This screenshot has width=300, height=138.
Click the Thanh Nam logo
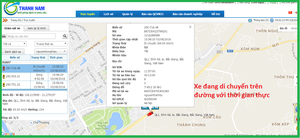pyautogui.click(x=25, y=9)
